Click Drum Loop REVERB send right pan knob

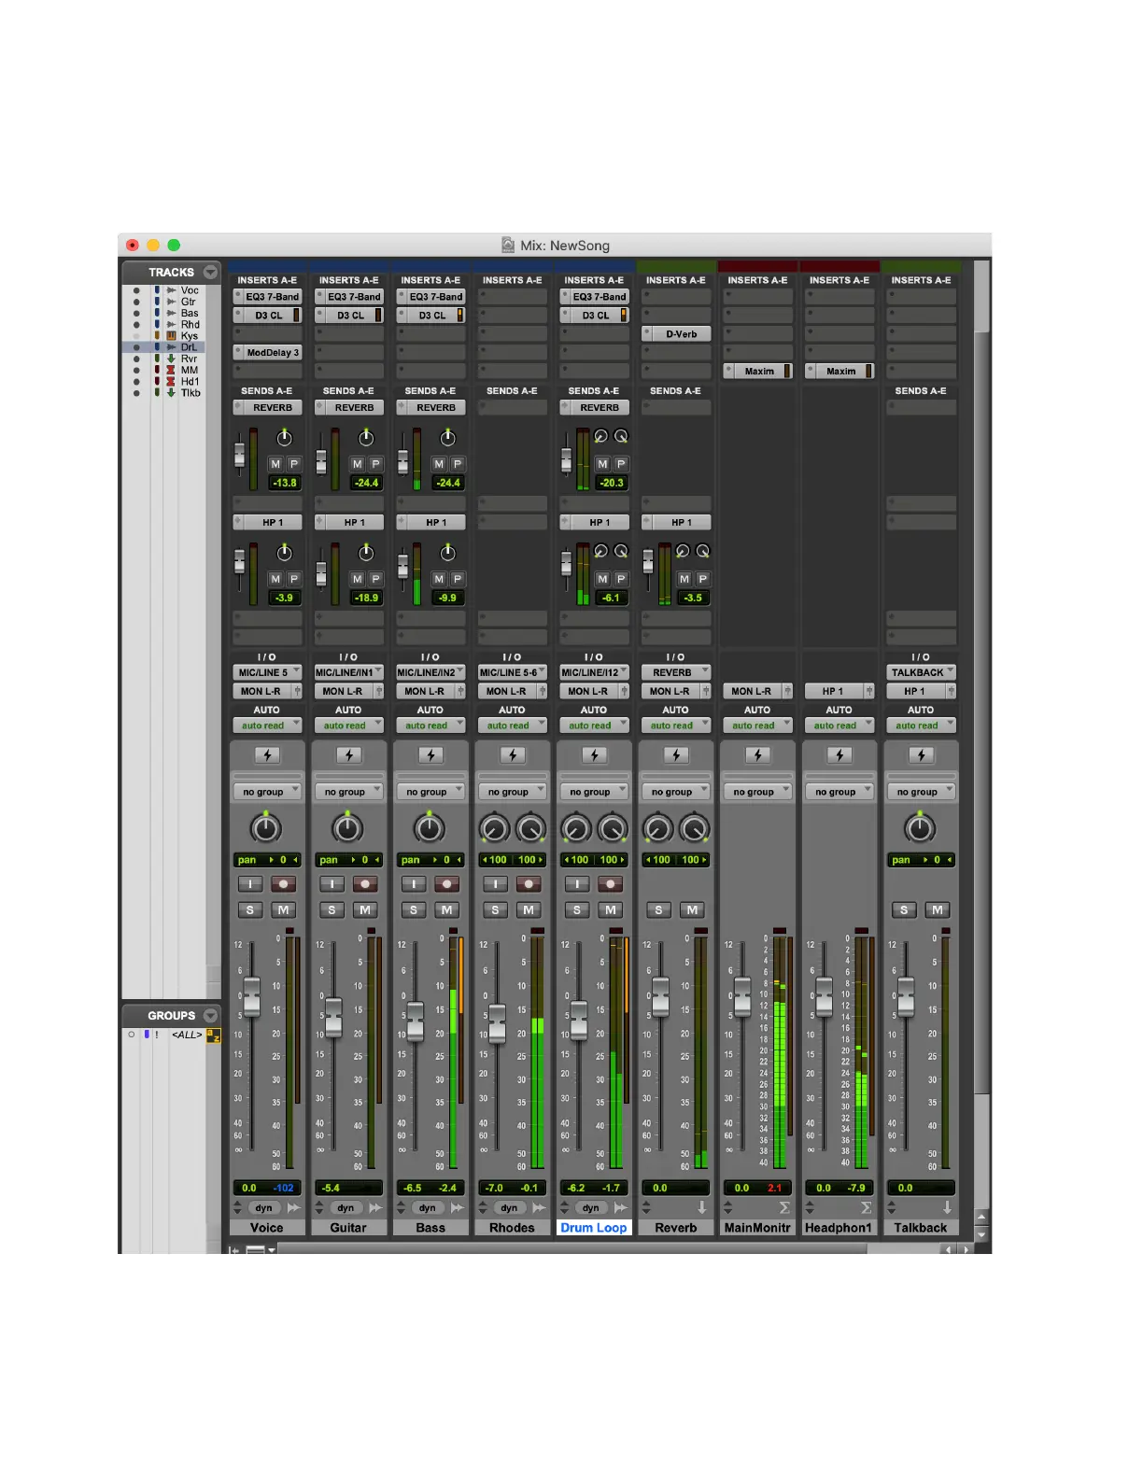click(x=621, y=436)
